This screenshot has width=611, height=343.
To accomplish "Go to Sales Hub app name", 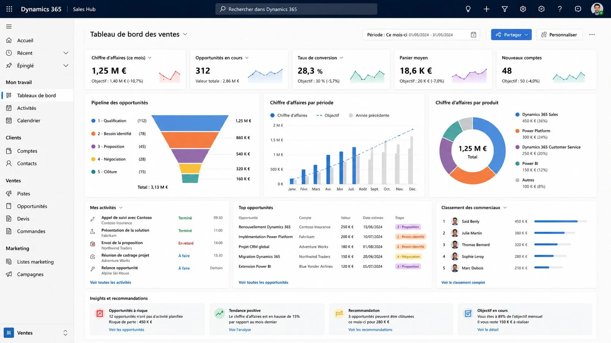I will point(84,9).
